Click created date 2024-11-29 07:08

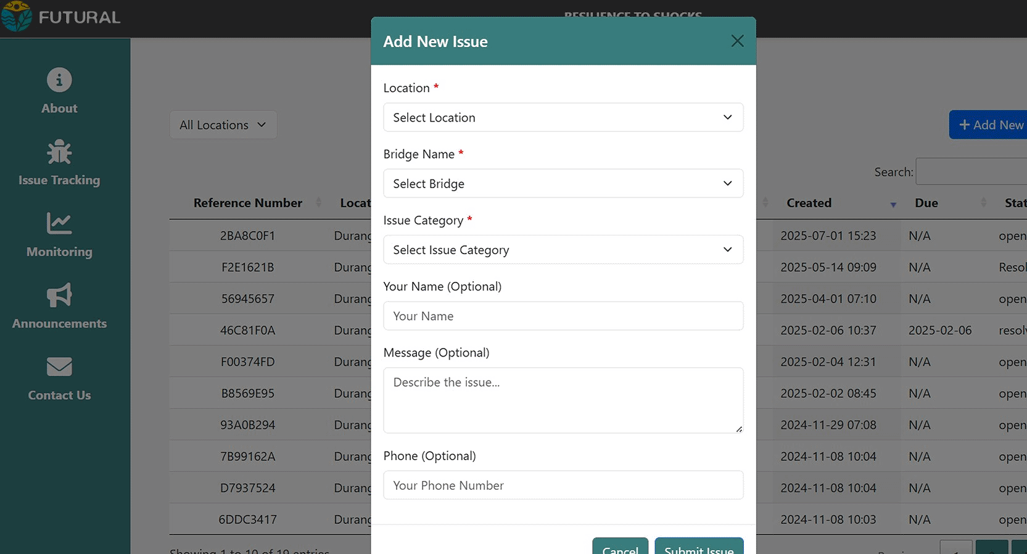pyautogui.click(x=828, y=424)
